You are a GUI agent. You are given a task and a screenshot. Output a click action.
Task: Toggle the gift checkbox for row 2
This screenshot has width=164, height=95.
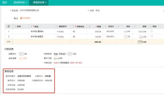pos(151,36)
